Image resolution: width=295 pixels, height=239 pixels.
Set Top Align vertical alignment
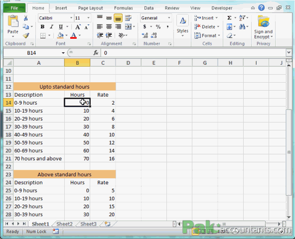(100, 18)
